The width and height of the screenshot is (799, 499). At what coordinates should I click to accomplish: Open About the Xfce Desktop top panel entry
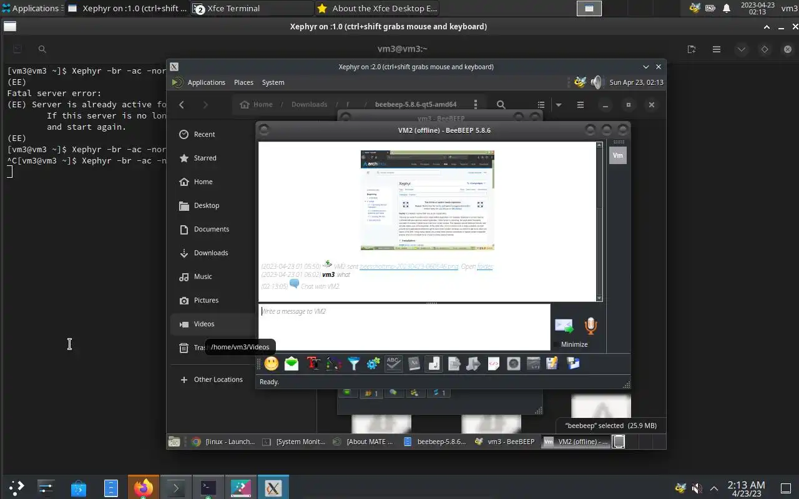point(376,8)
